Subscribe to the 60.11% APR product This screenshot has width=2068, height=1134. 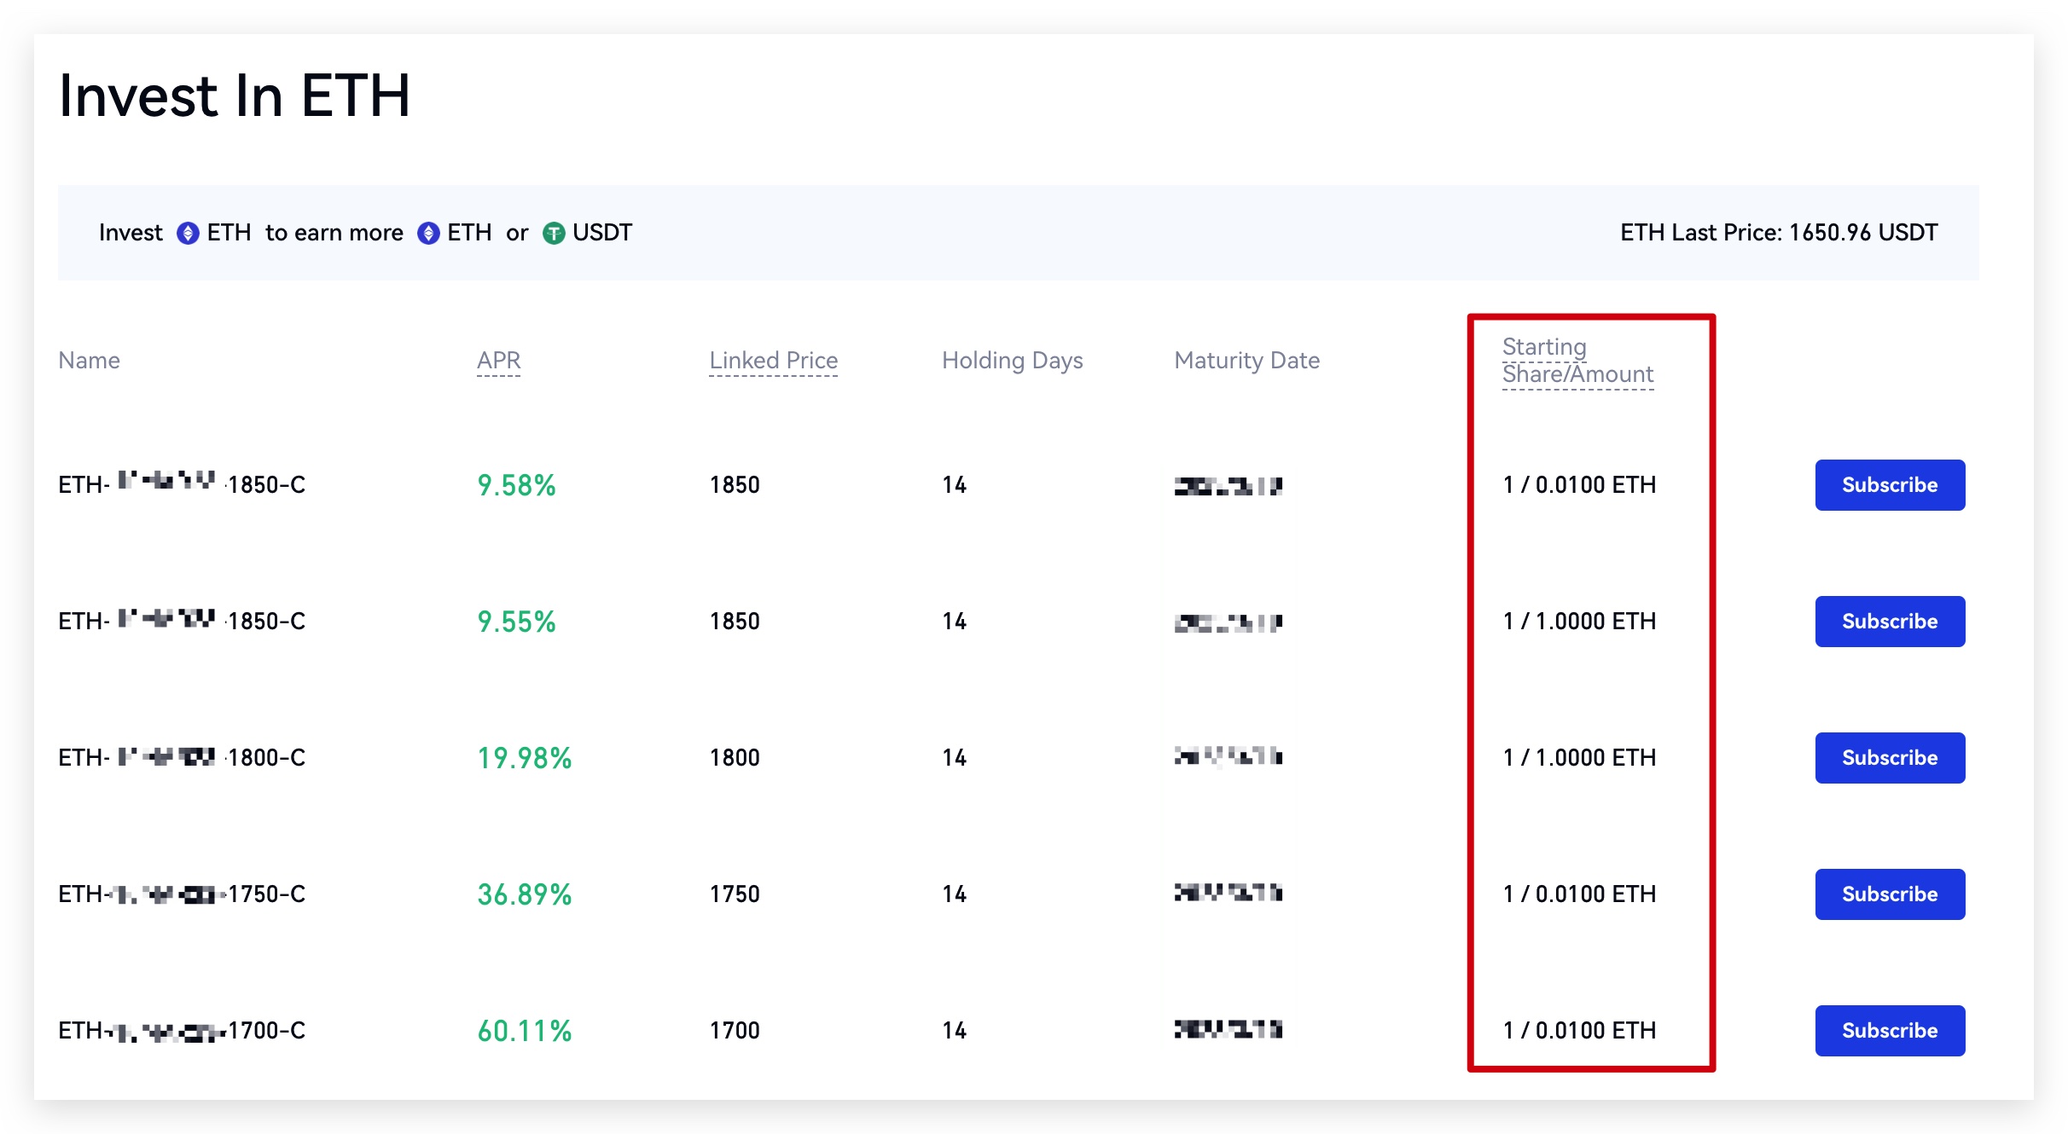tap(1889, 1031)
